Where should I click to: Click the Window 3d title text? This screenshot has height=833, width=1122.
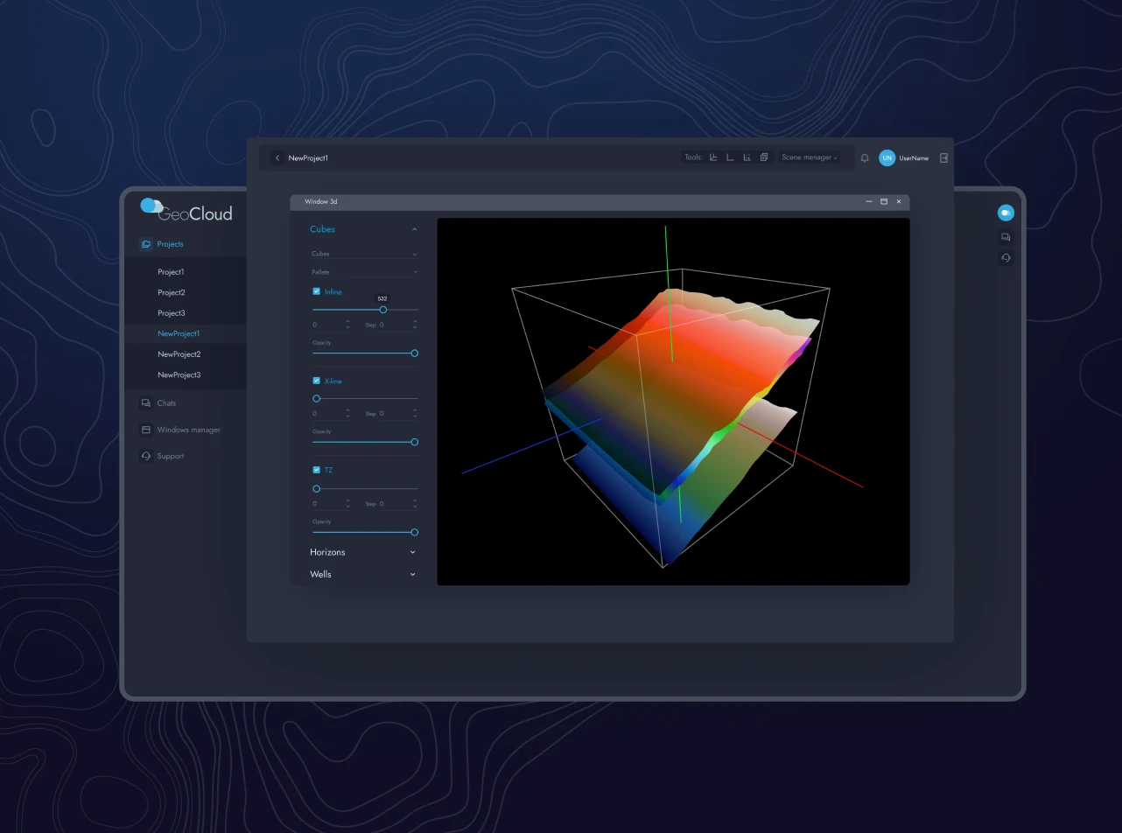(321, 202)
